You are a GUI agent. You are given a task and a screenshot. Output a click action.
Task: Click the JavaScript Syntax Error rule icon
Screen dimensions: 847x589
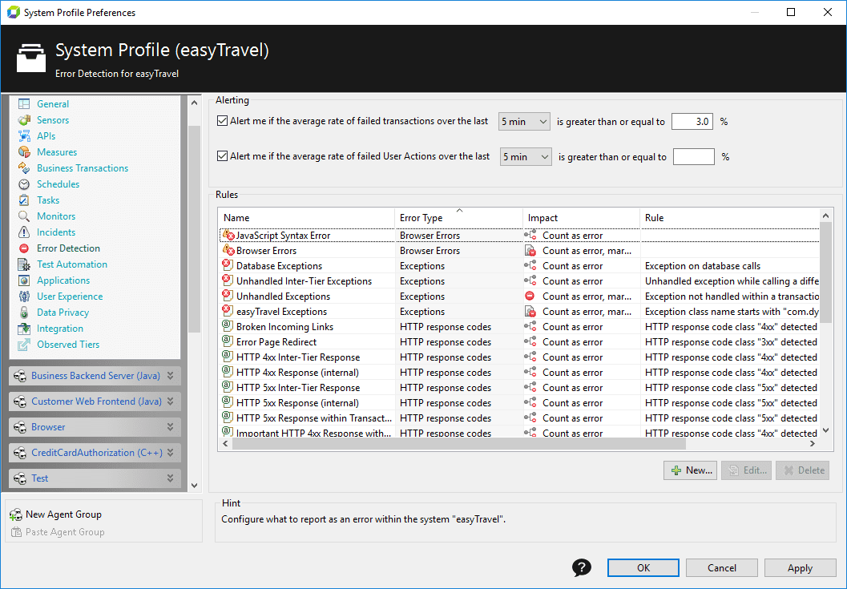coord(228,235)
